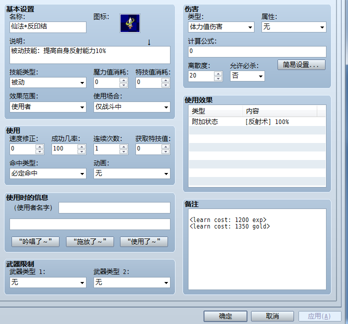This screenshot has width=348, height=324.
Task: Decrease 特技值消耗 with down arrow
Action: (x=165, y=85)
